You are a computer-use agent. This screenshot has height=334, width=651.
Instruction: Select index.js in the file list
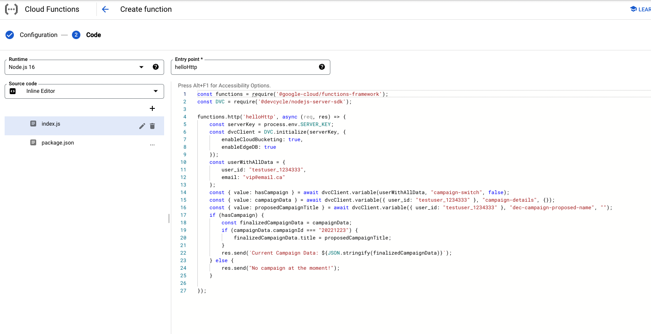pos(51,124)
